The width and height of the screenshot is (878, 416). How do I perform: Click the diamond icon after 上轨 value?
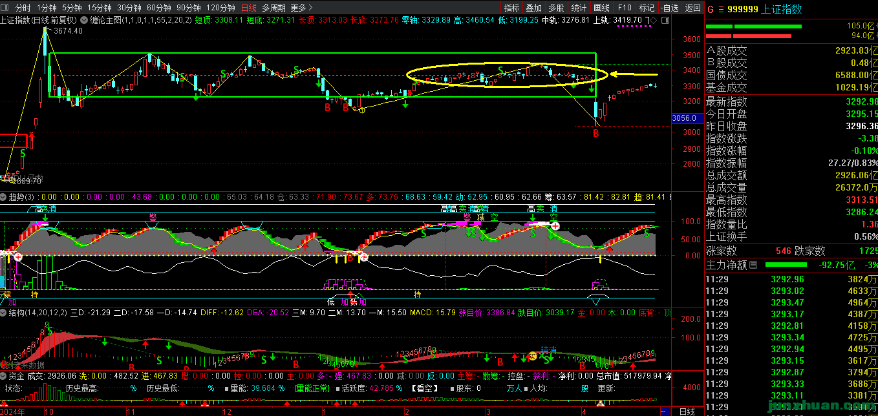654,20
